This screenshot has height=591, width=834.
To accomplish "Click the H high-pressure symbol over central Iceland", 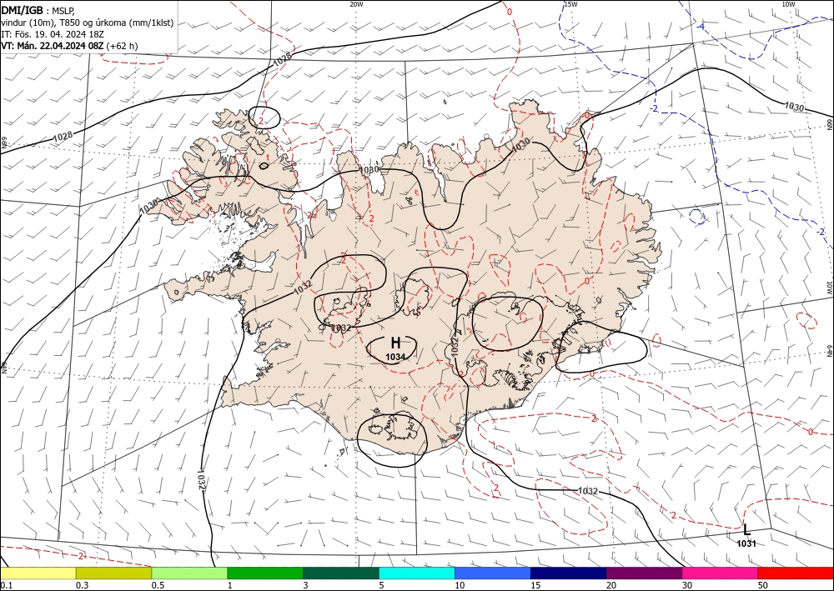I will coord(395,343).
